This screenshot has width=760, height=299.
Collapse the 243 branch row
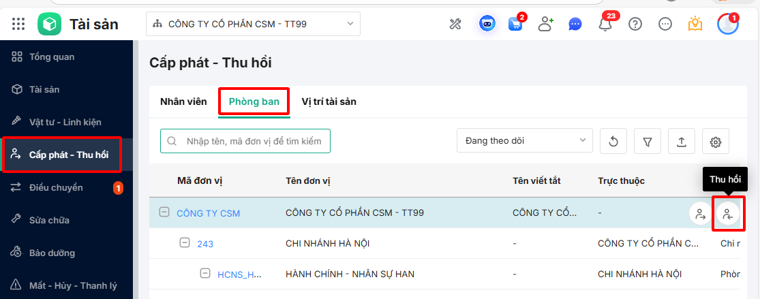(184, 243)
